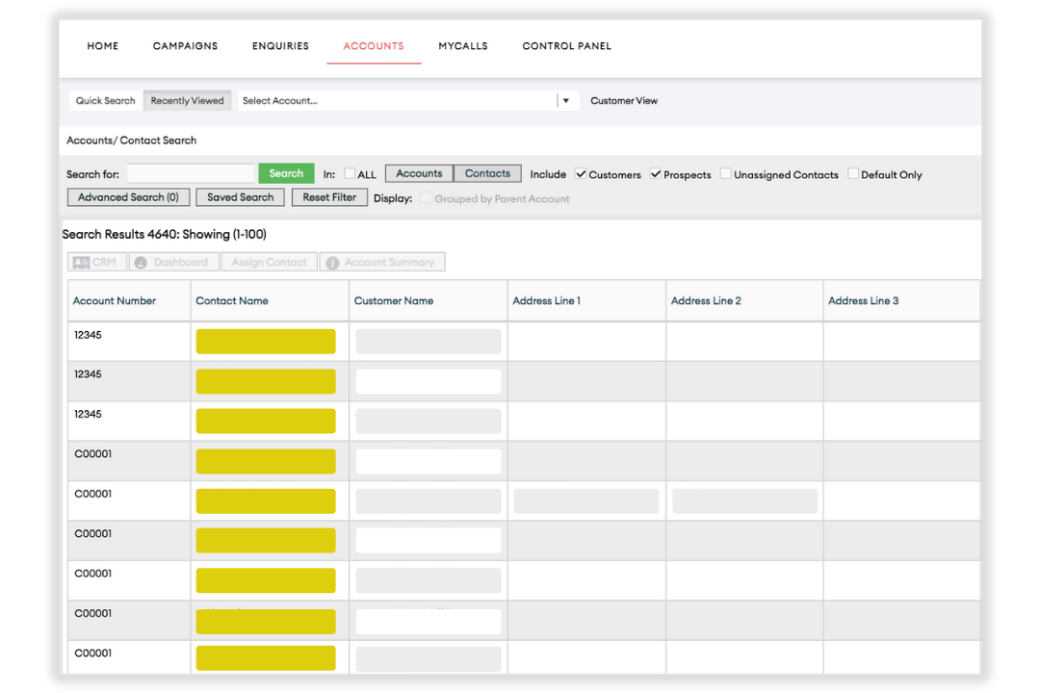The width and height of the screenshot is (1040, 693).
Task: Go to the Control Panel menu
Action: pos(566,46)
